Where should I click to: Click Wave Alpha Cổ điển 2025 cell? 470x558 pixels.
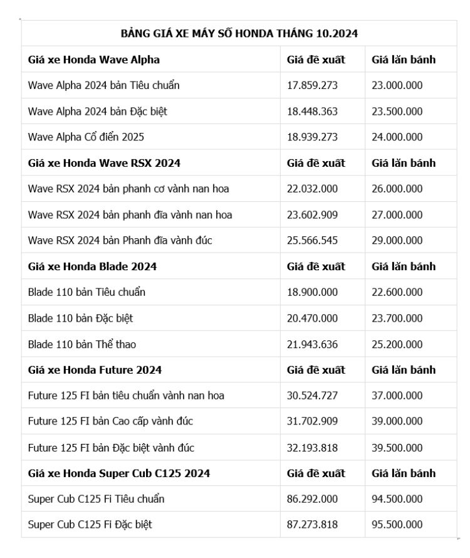86,137
